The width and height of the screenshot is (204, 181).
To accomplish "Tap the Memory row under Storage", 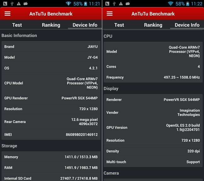I will pyautogui.click(x=51, y=157).
